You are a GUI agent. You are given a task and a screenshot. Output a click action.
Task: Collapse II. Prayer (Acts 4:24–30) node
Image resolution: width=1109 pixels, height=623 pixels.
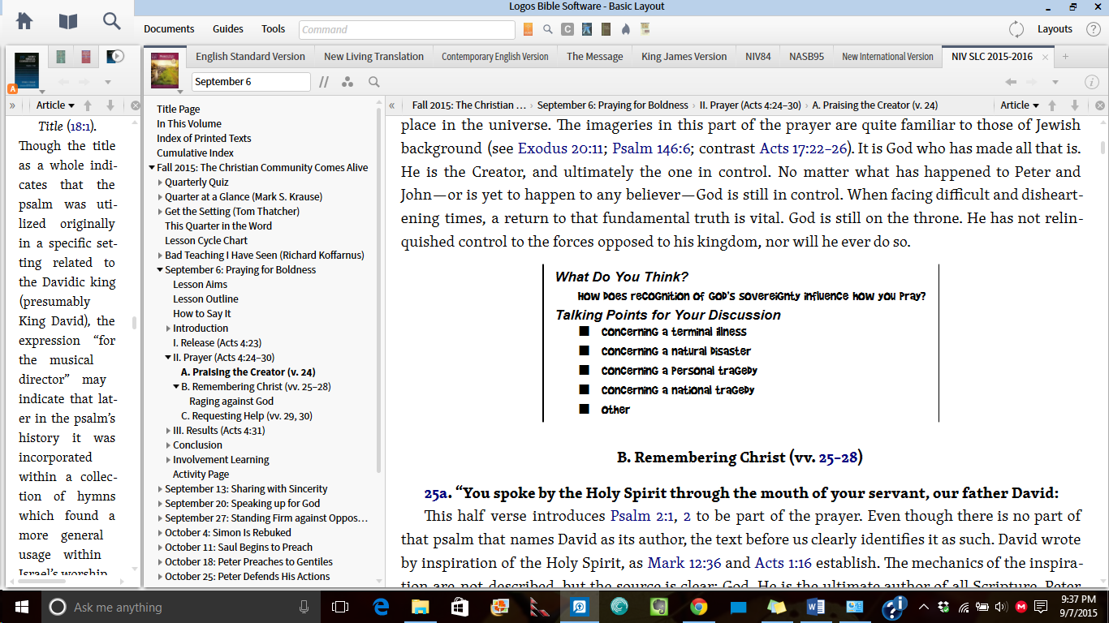169,358
